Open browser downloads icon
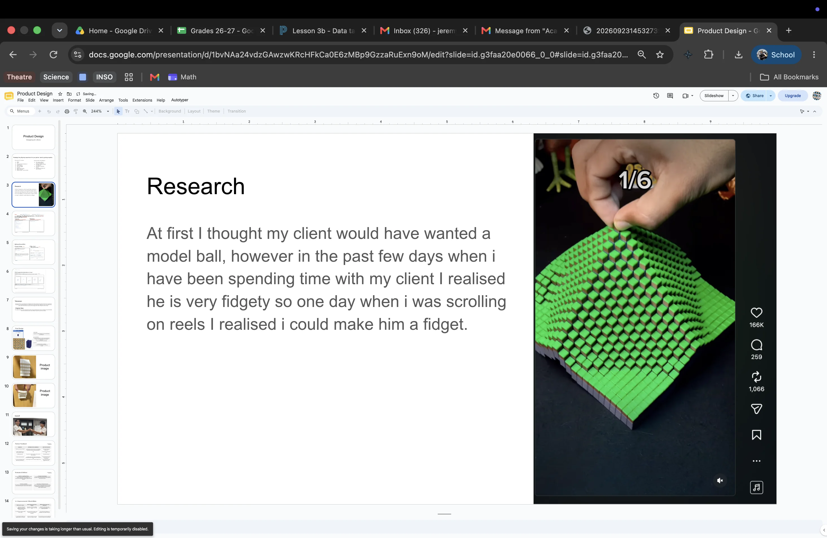The width and height of the screenshot is (827, 538). [x=739, y=55]
